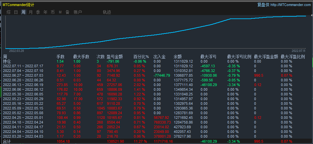Switch to the 综 summary tab
This screenshot has height=144, width=313.
8,12
